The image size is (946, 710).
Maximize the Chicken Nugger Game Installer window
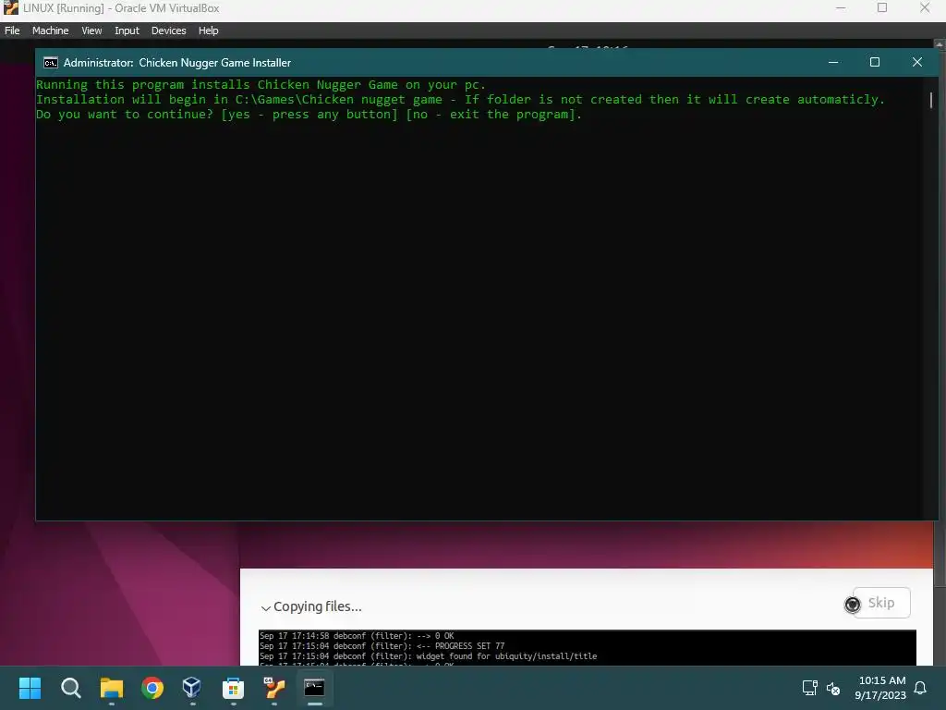[x=875, y=62]
